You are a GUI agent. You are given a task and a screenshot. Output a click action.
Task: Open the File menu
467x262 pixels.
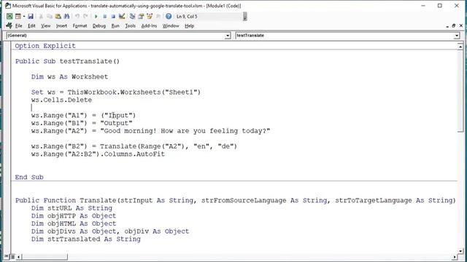19,26
